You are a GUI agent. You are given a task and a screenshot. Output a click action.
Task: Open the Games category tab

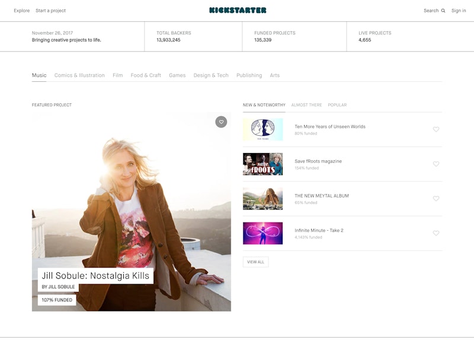tap(177, 75)
